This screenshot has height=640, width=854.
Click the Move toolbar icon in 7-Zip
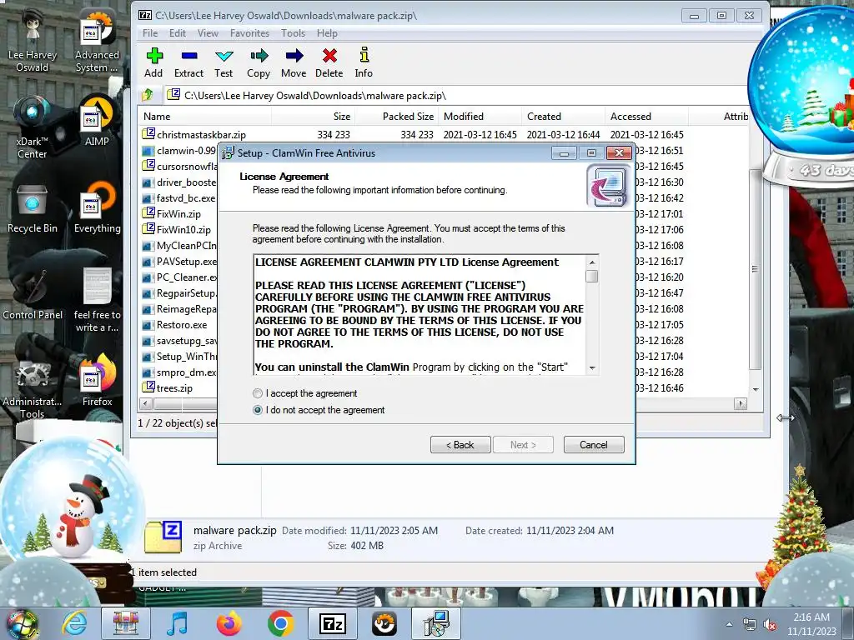[x=294, y=62]
